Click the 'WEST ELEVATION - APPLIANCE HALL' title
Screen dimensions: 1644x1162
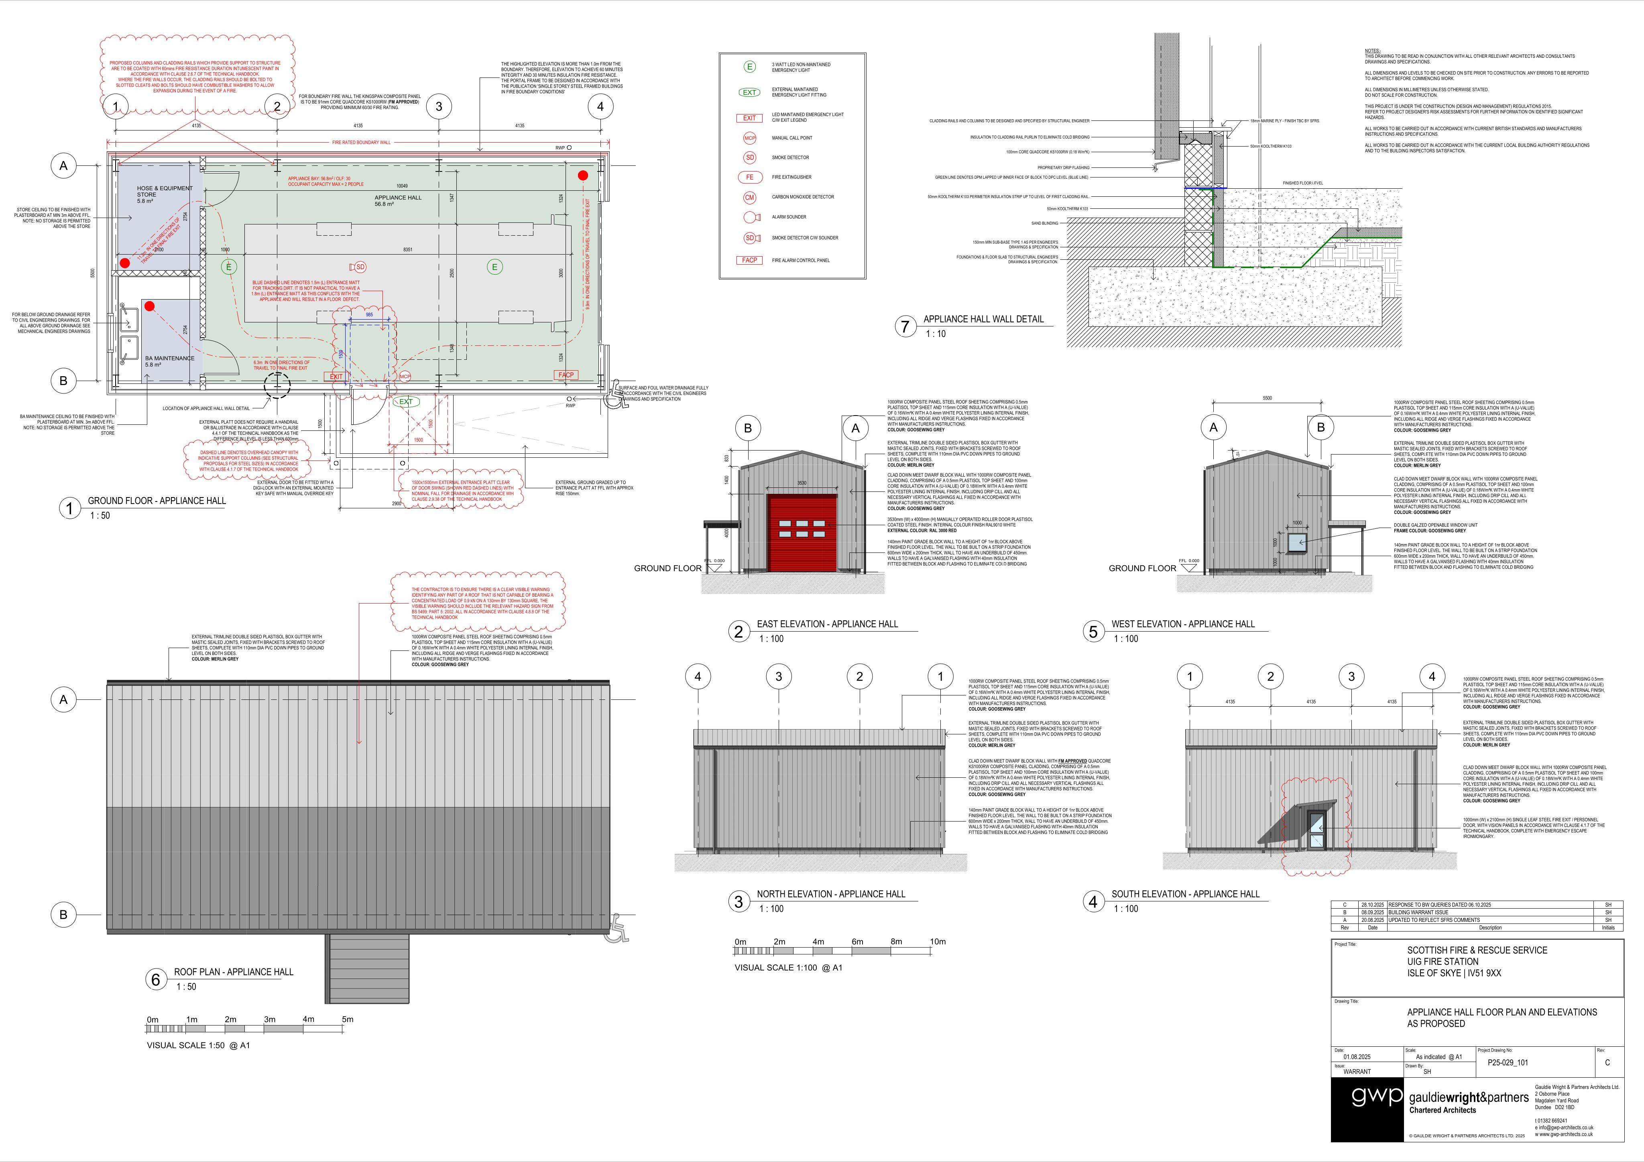click(1183, 624)
